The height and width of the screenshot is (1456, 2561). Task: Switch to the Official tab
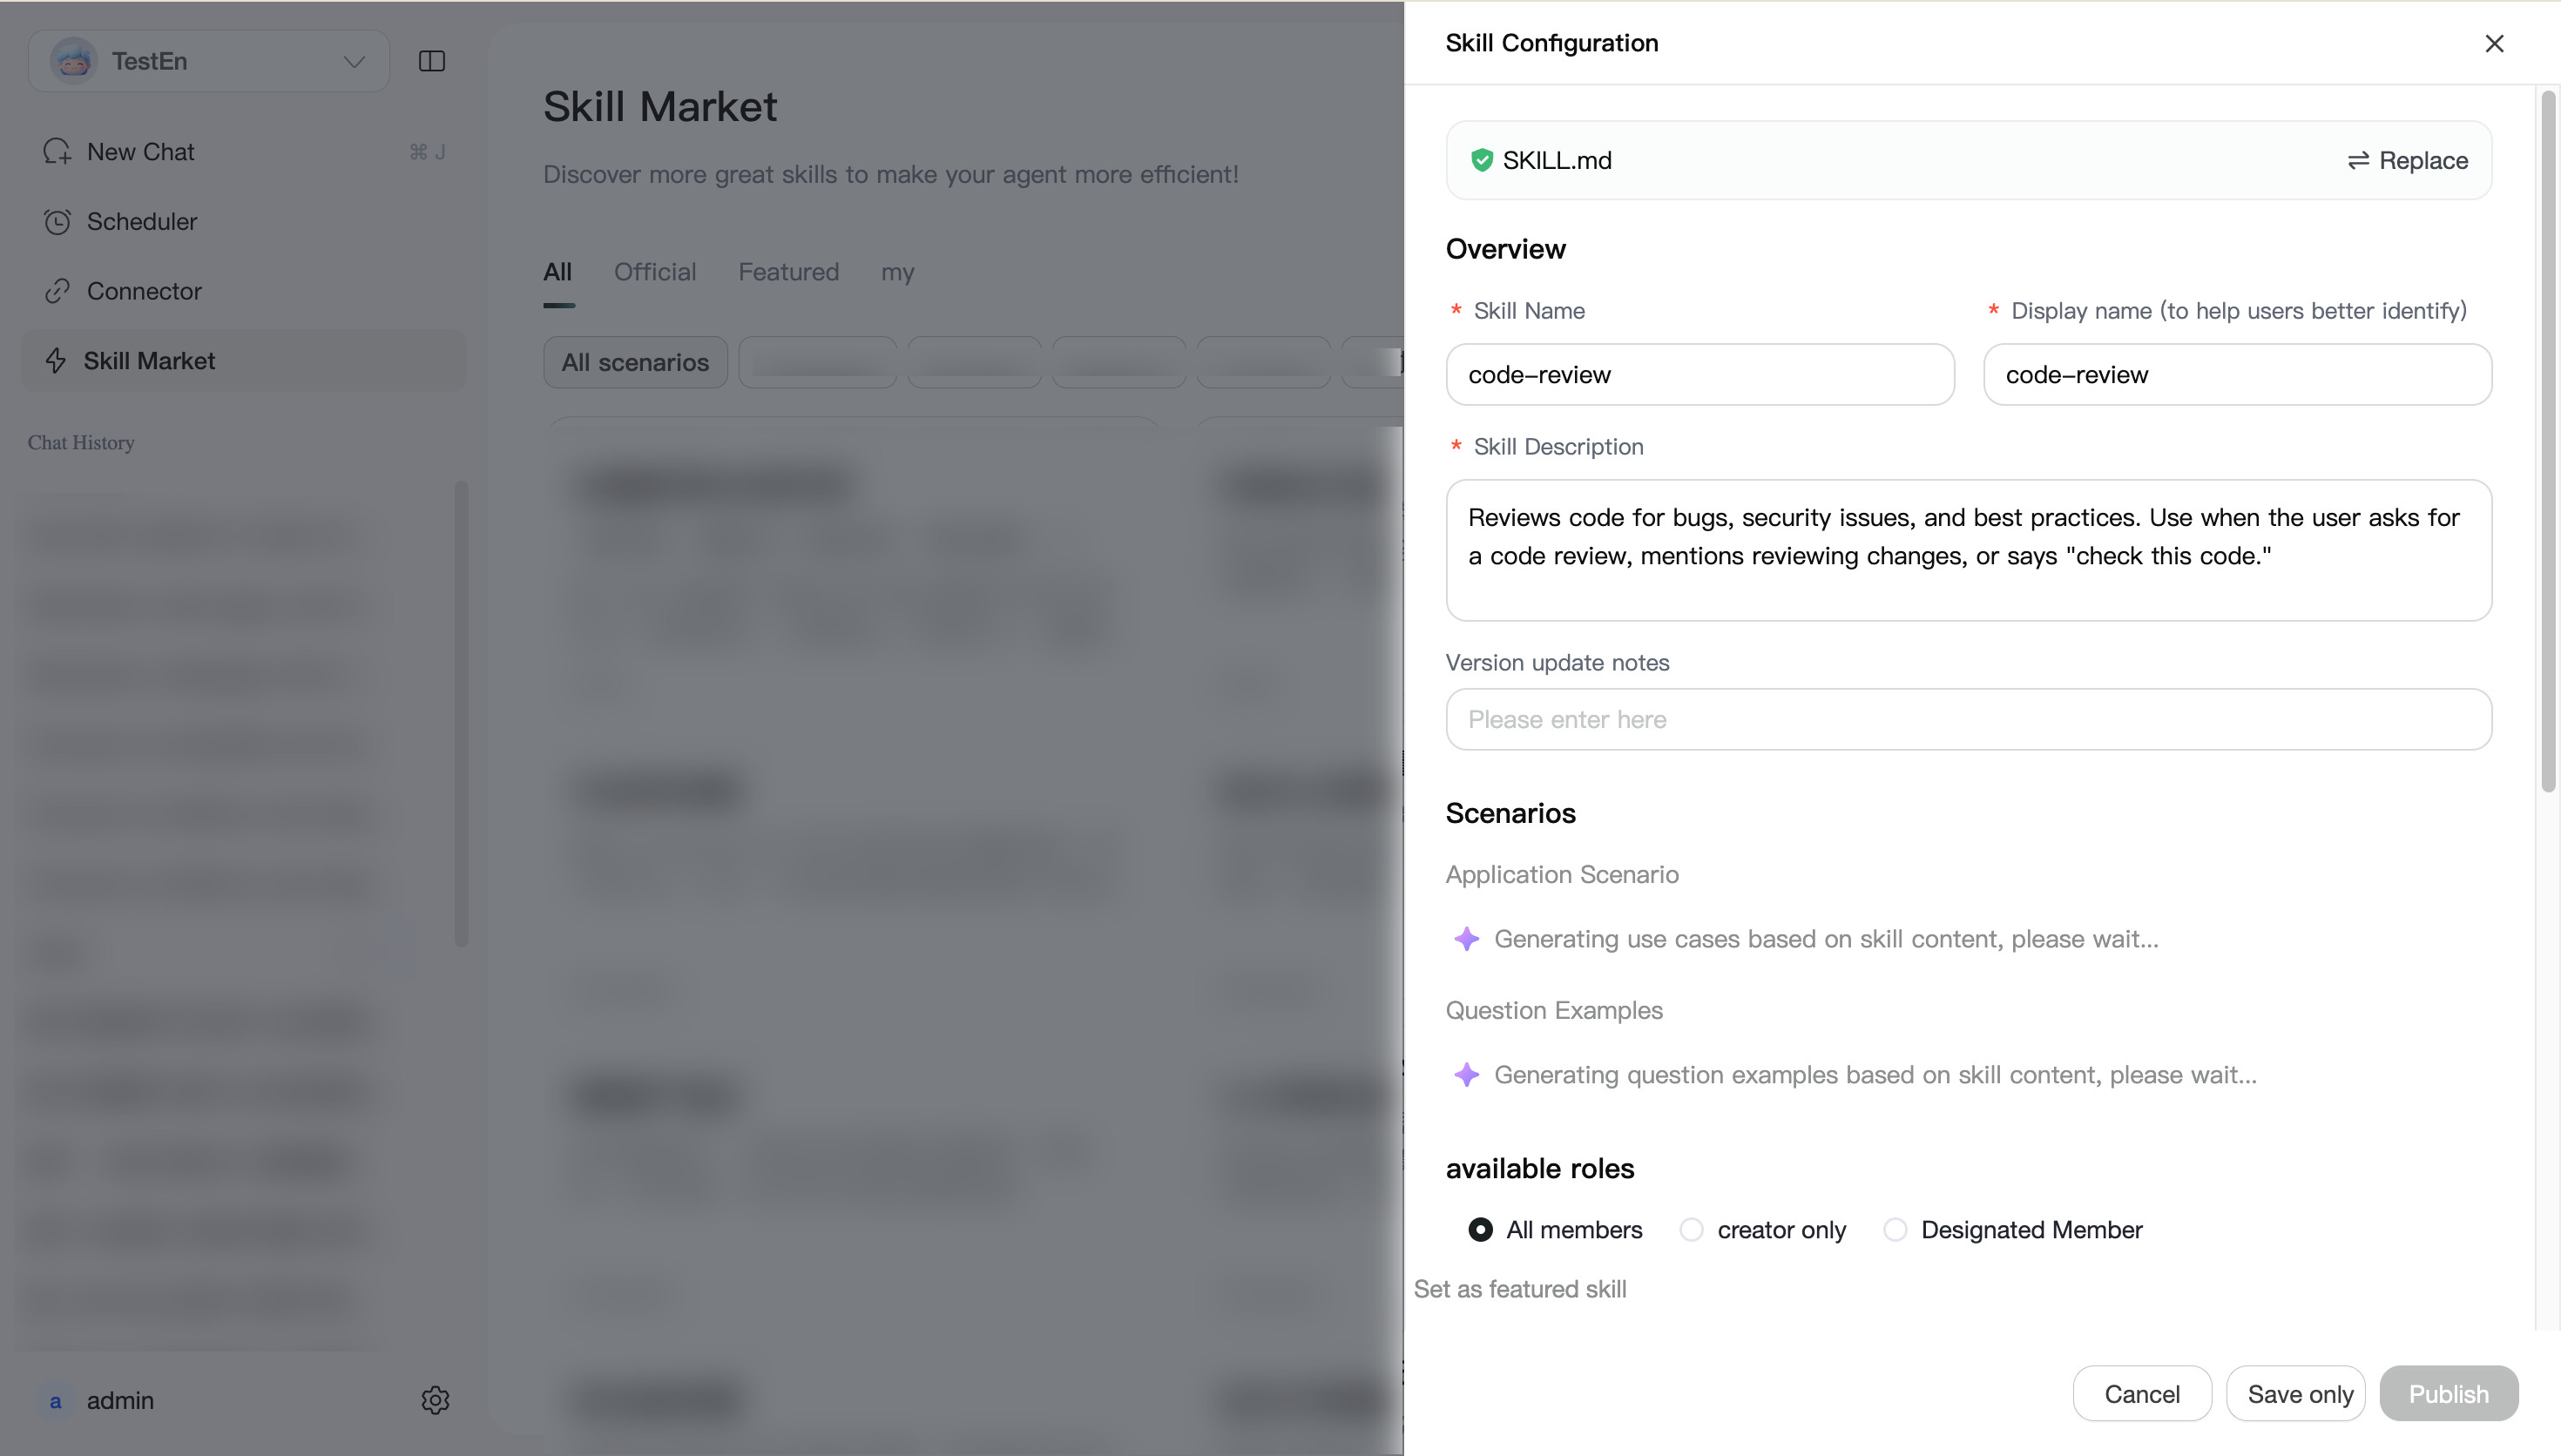click(655, 272)
